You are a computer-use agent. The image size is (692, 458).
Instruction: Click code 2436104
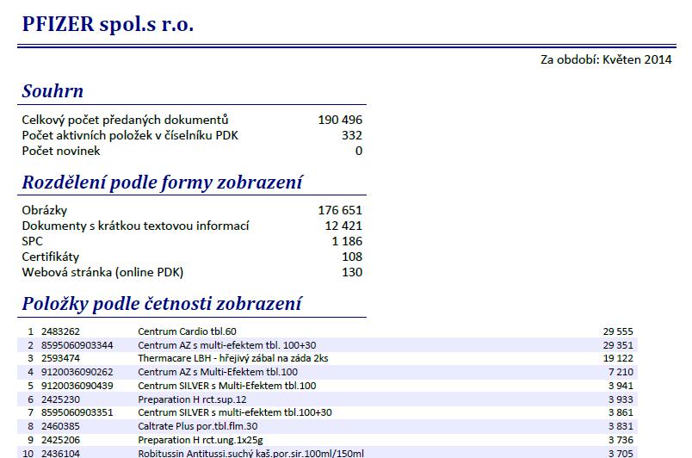[60, 453]
